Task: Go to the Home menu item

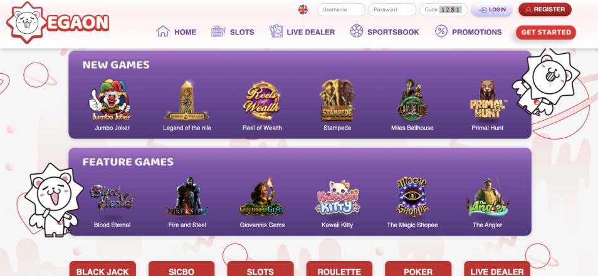Action: click(176, 32)
